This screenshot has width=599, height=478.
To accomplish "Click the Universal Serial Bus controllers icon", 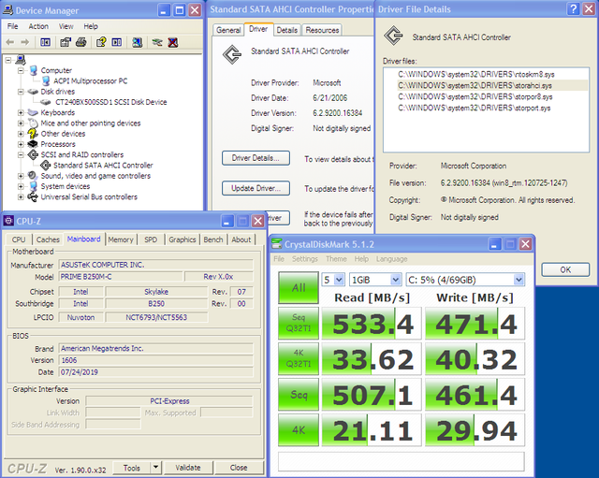I will point(33,197).
